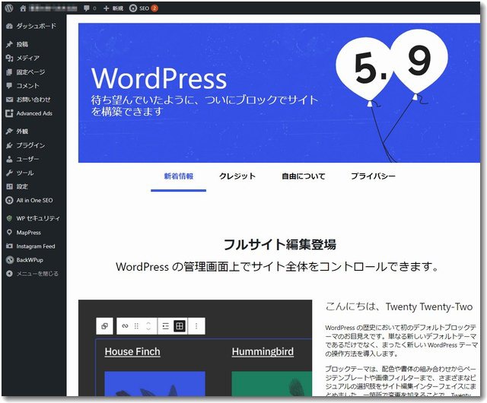Open the site home icon in admin bar

23,8
